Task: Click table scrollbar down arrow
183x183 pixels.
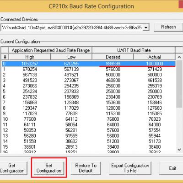Action: pos(179,150)
